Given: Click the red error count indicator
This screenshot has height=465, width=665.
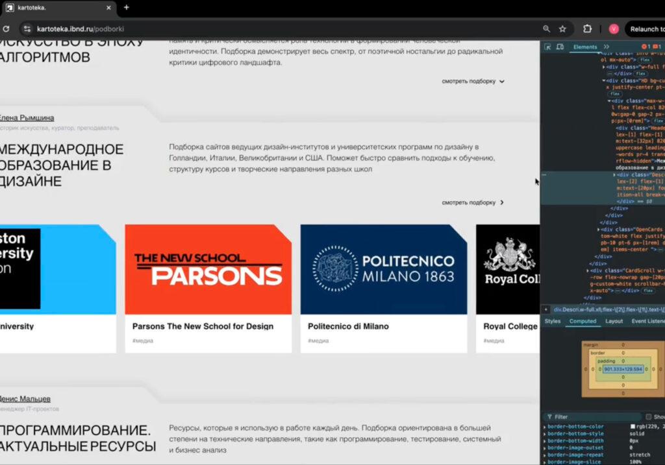Looking at the screenshot, I should click(x=646, y=47).
